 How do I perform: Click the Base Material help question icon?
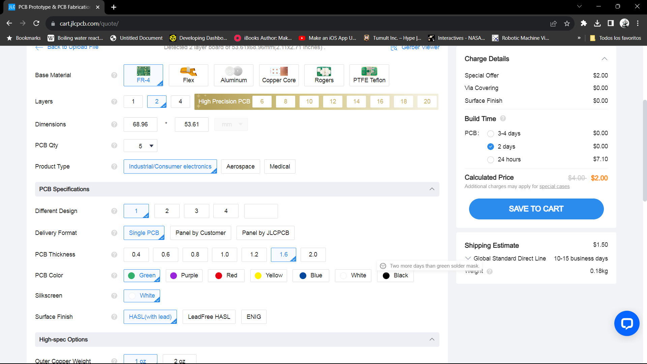pyautogui.click(x=114, y=75)
